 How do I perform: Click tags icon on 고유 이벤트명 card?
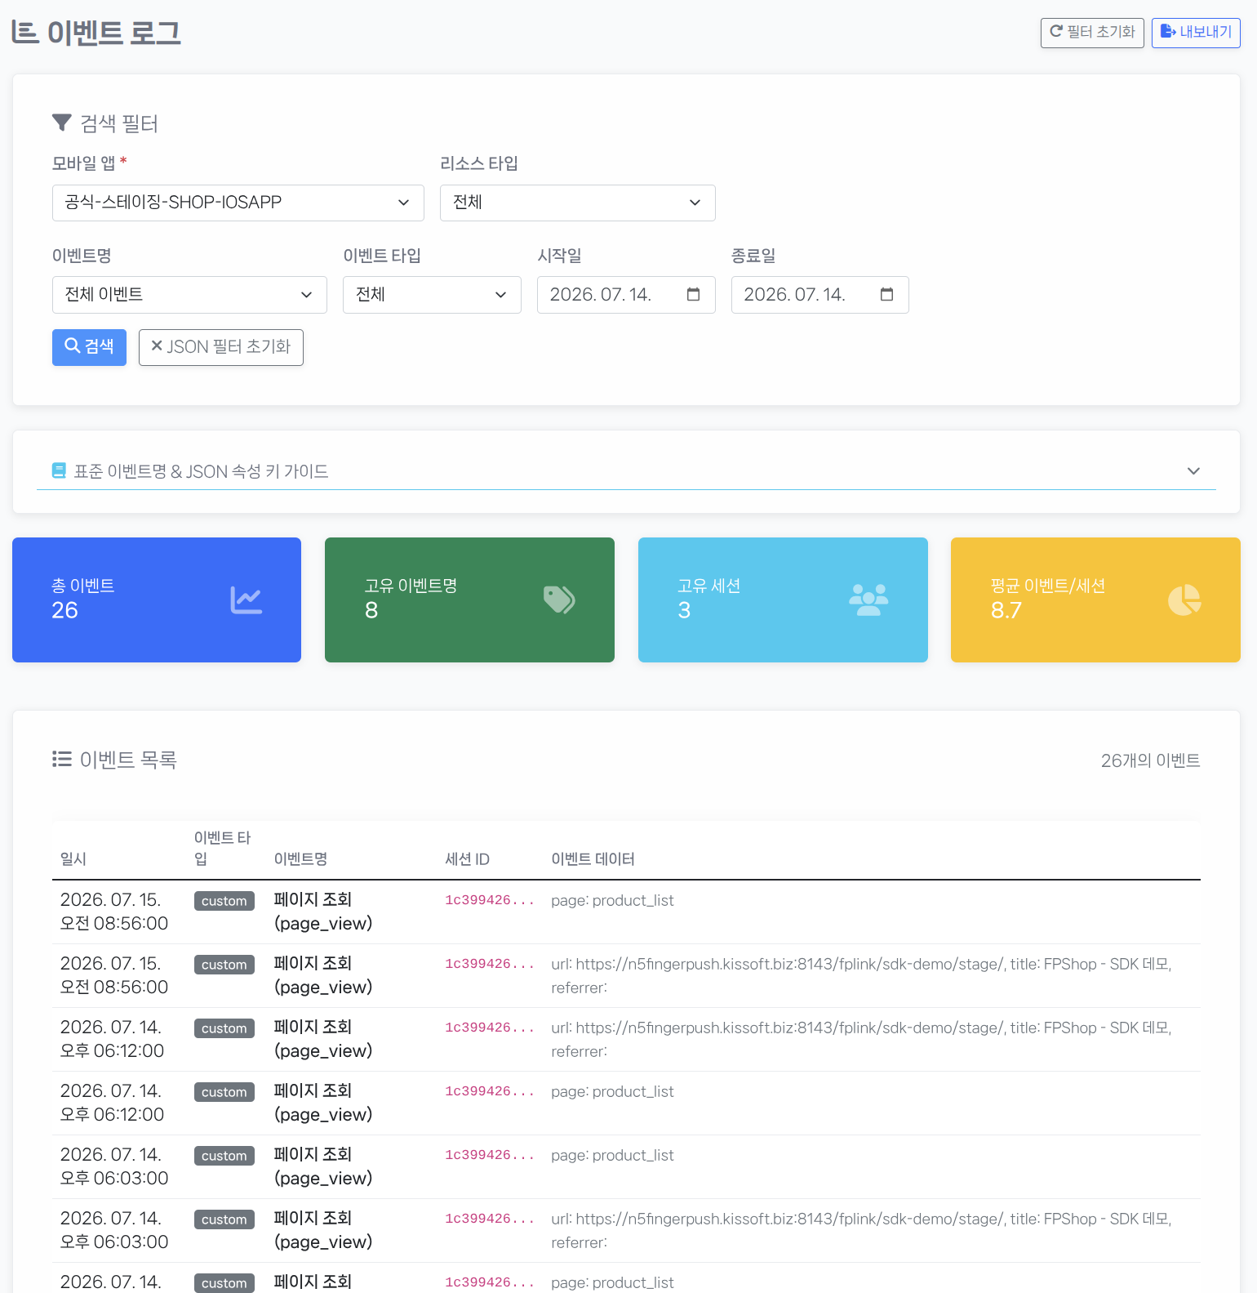(x=559, y=600)
